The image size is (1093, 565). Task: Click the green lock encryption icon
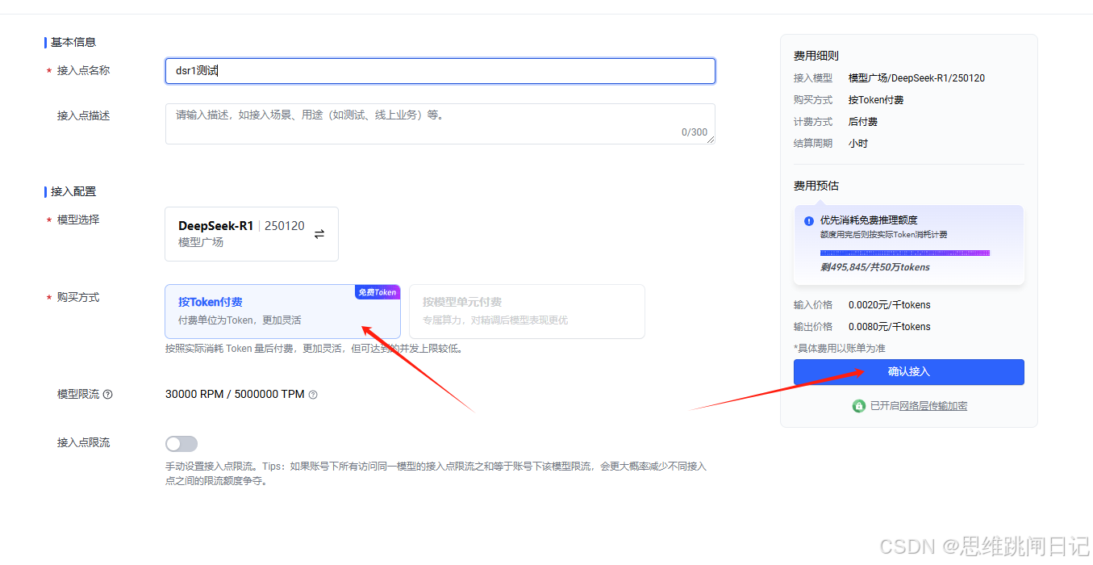coord(859,406)
